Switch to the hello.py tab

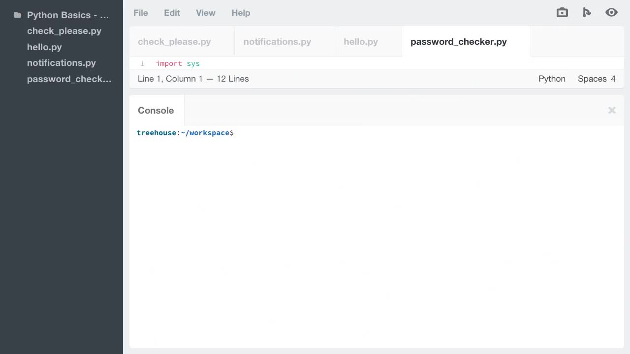pyautogui.click(x=361, y=42)
